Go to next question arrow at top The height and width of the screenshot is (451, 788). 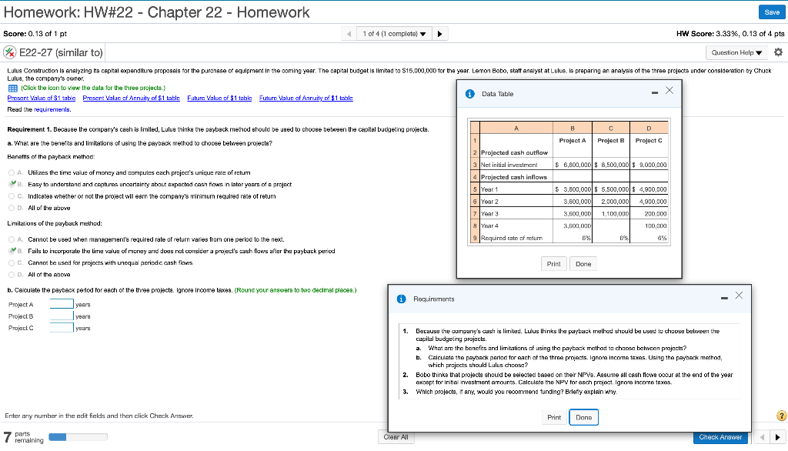(439, 34)
